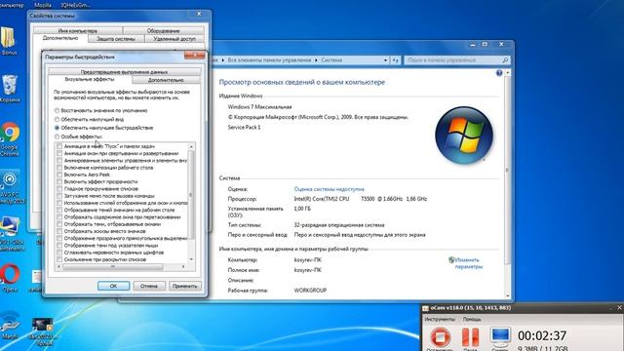
Task: Select Восстановить значения по умолчанию radio button
Action: [57, 110]
